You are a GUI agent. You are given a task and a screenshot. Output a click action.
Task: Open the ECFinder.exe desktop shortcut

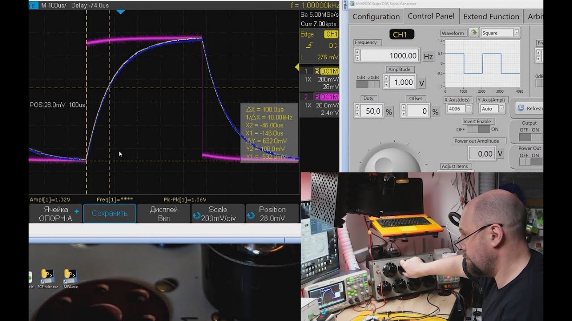pyautogui.click(x=47, y=279)
